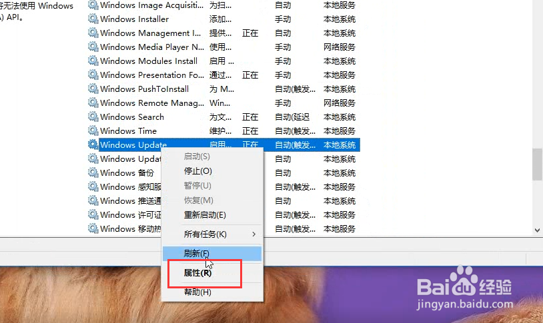Screen dimensions: 543x323
Task: Click gear icon beside Windows Time
Action: click(x=93, y=131)
